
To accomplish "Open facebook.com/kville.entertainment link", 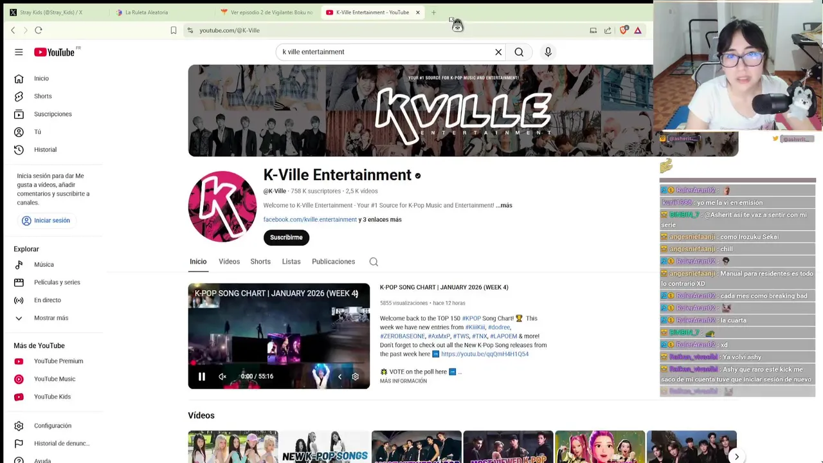I will 310,220.
